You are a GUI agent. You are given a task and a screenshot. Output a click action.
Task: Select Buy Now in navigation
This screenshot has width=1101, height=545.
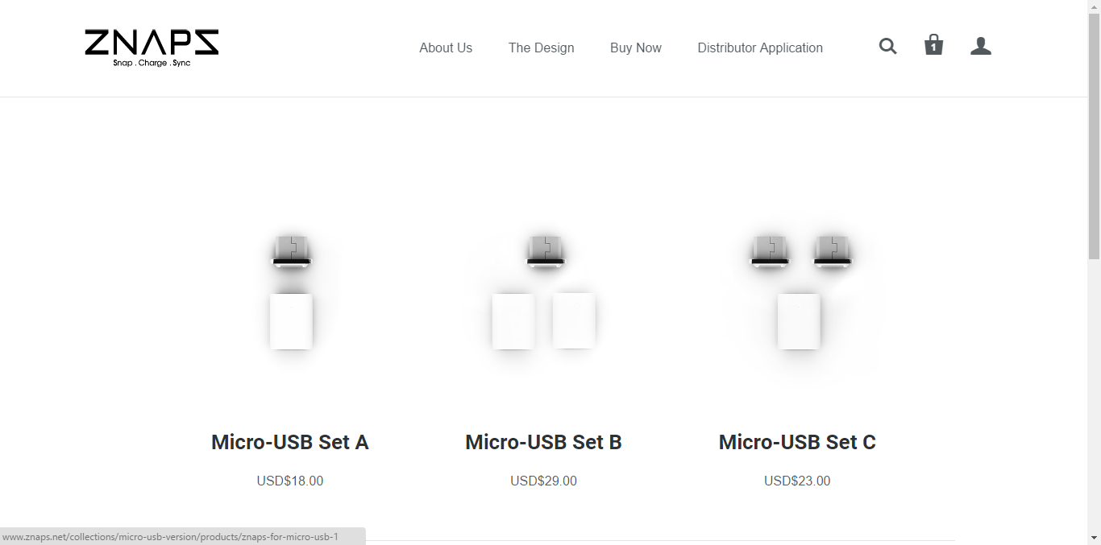point(635,48)
